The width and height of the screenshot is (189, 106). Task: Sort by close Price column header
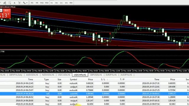tap(172, 79)
